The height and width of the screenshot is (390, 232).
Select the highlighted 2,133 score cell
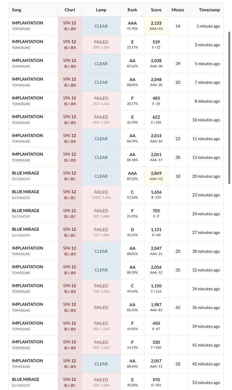[156, 26]
